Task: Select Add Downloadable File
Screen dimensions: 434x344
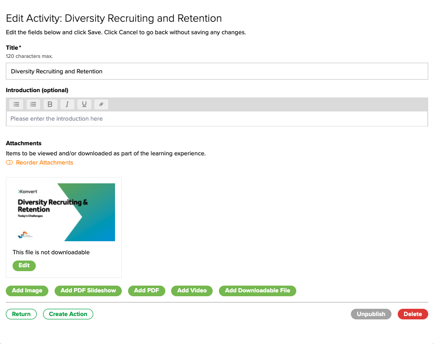Action: coord(257,290)
